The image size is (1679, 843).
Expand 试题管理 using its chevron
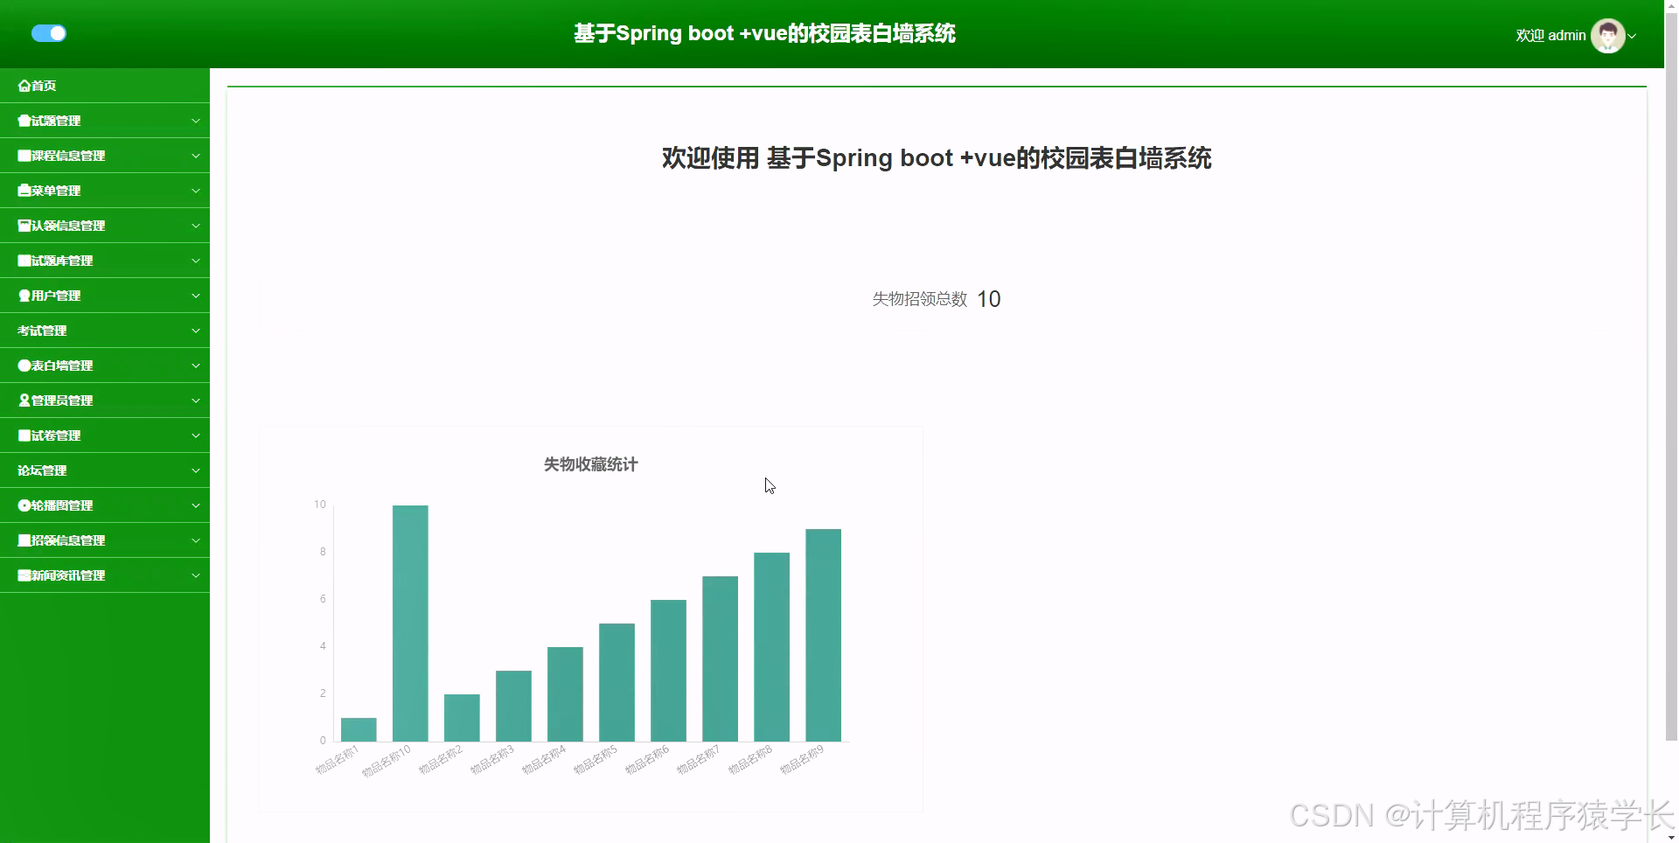click(196, 121)
